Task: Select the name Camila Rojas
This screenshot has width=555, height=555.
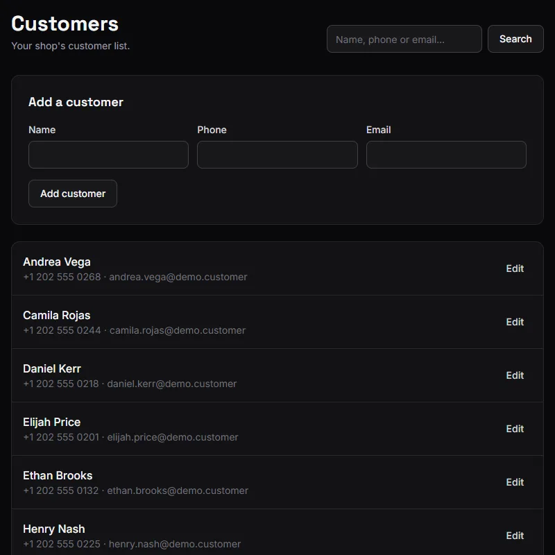Action: click(57, 316)
